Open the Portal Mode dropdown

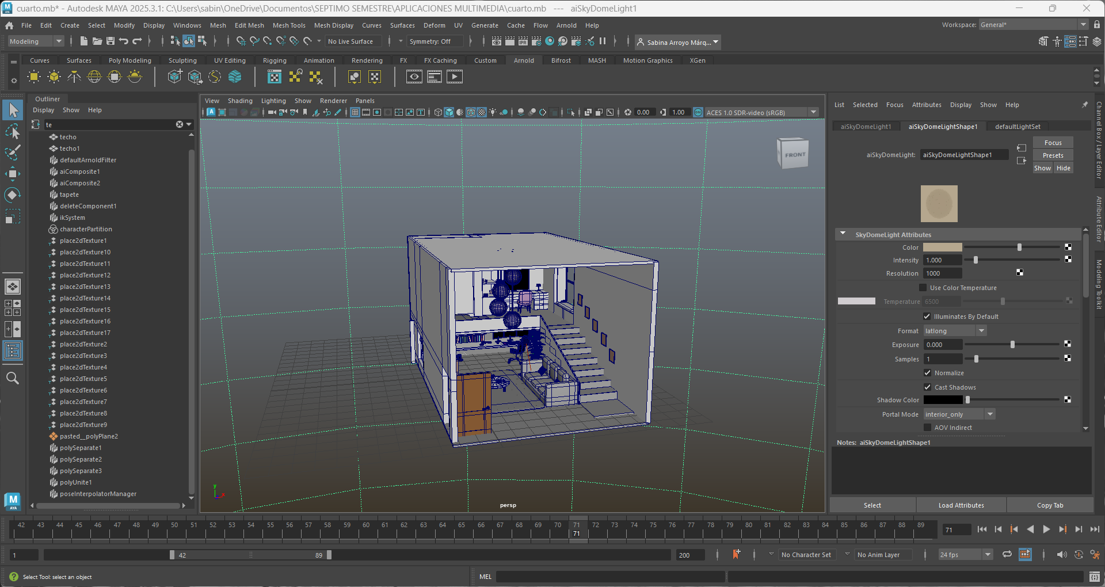pos(959,414)
